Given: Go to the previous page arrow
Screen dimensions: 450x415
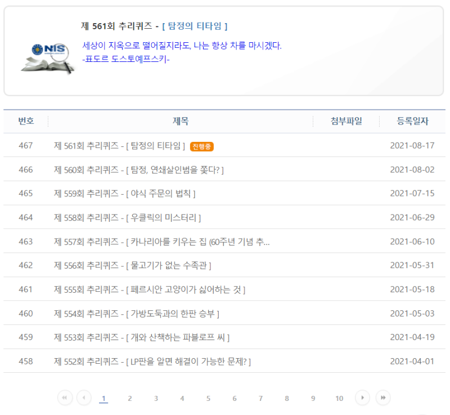Looking at the screenshot, I should (x=84, y=398).
